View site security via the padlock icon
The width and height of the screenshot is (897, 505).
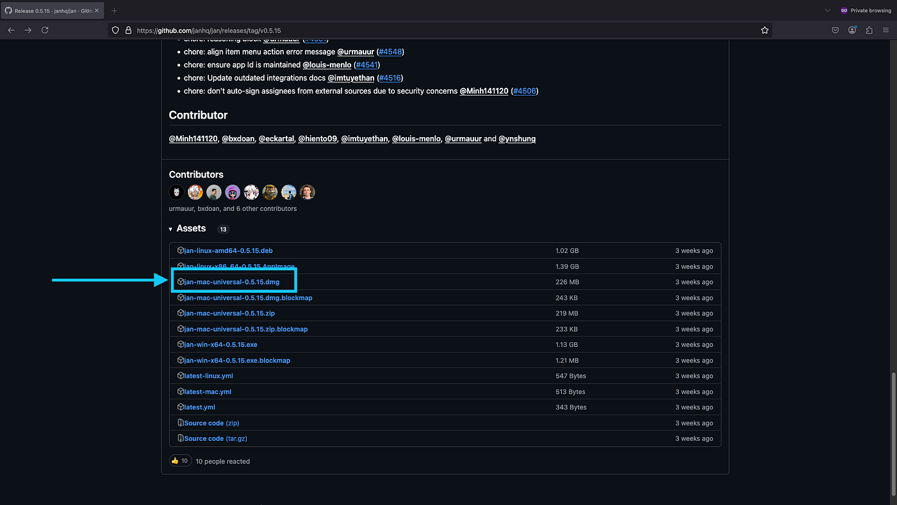point(128,30)
